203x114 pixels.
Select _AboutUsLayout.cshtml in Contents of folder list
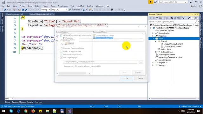[x=105, y=35]
